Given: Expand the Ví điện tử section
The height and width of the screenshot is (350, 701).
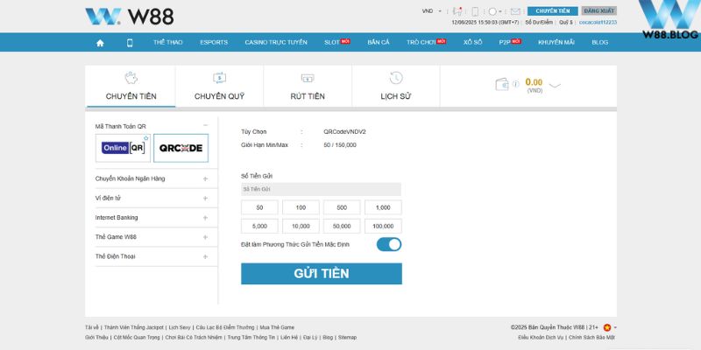Looking at the screenshot, I should click(x=205, y=199).
